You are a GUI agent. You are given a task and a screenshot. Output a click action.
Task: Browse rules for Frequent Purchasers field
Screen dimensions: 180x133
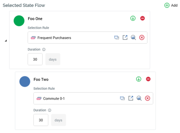coord(117,38)
